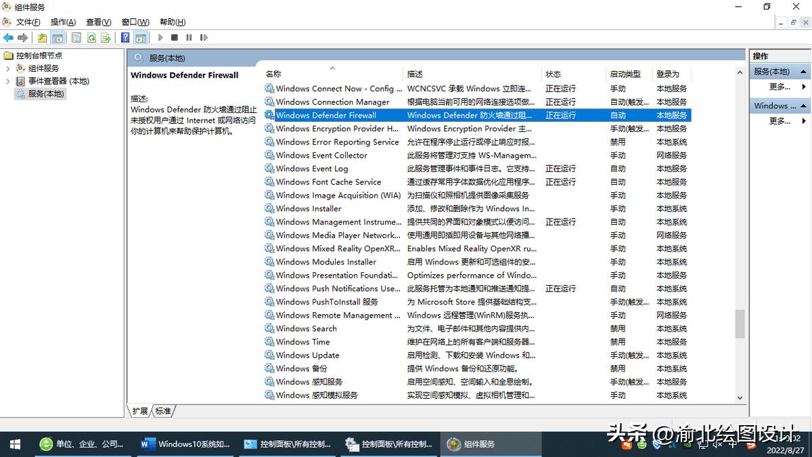
Task: Stop the Windows Defender Firewall service
Action: [x=174, y=37]
